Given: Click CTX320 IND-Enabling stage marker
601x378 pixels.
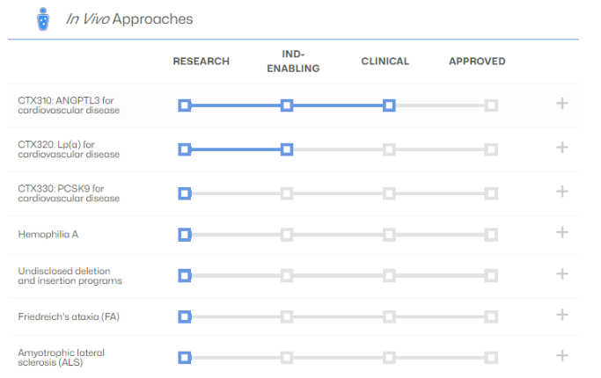Looking at the screenshot, I should 287,149.
